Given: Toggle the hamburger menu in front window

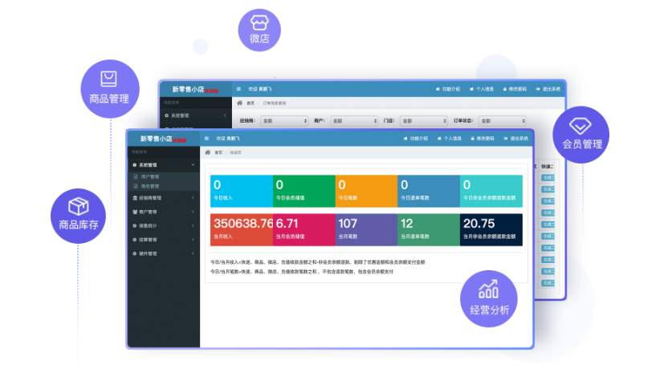Looking at the screenshot, I should [x=206, y=138].
